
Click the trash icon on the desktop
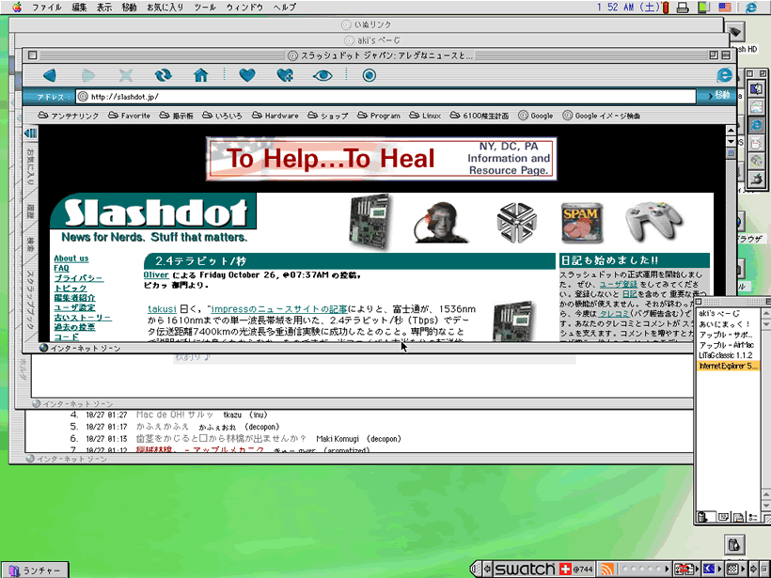click(733, 544)
